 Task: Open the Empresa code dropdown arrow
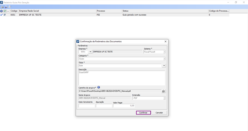[90, 52]
